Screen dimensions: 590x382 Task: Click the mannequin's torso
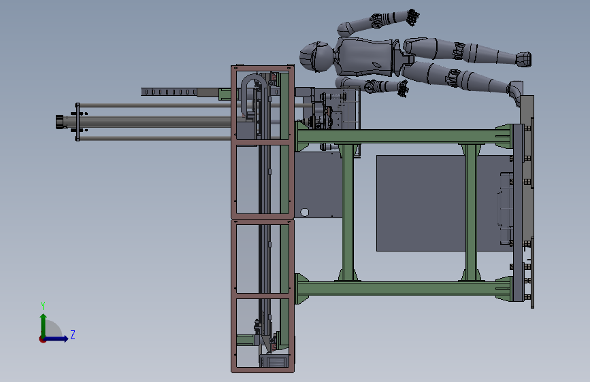[x=365, y=57]
